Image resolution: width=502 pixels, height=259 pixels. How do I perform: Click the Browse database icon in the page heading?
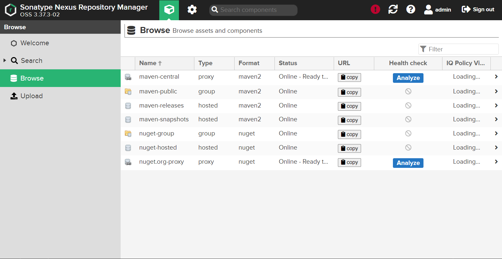click(131, 30)
